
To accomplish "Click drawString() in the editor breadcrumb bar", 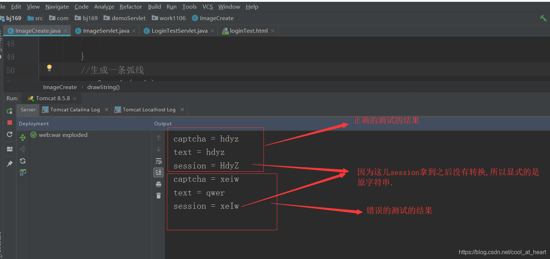I will click(x=103, y=87).
